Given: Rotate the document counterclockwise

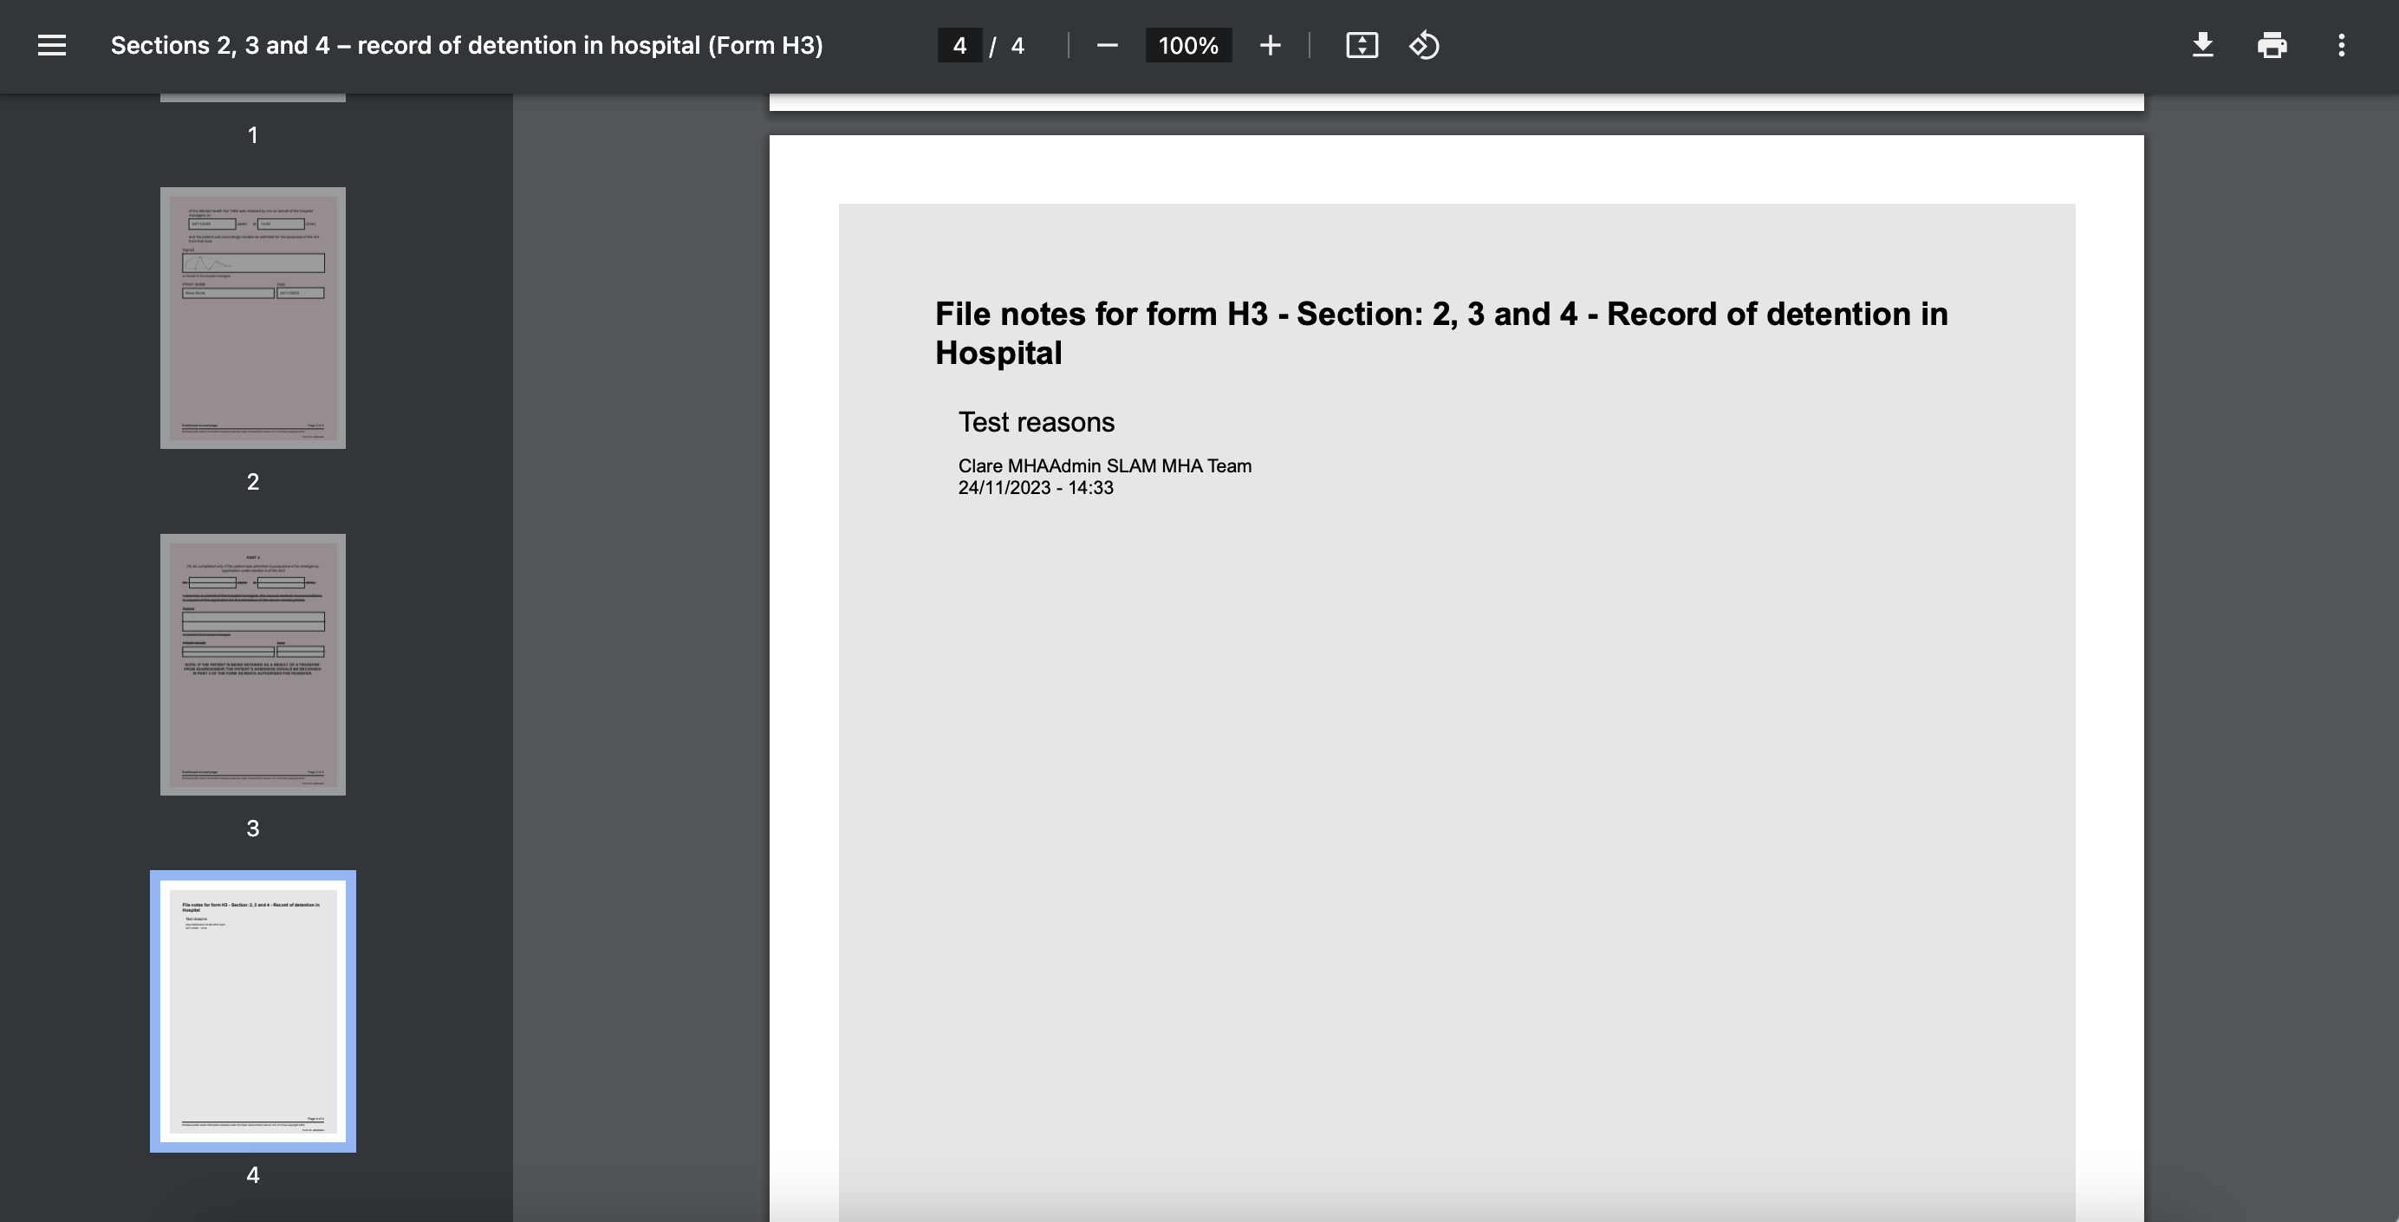Looking at the screenshot, I should point(1424,46).
